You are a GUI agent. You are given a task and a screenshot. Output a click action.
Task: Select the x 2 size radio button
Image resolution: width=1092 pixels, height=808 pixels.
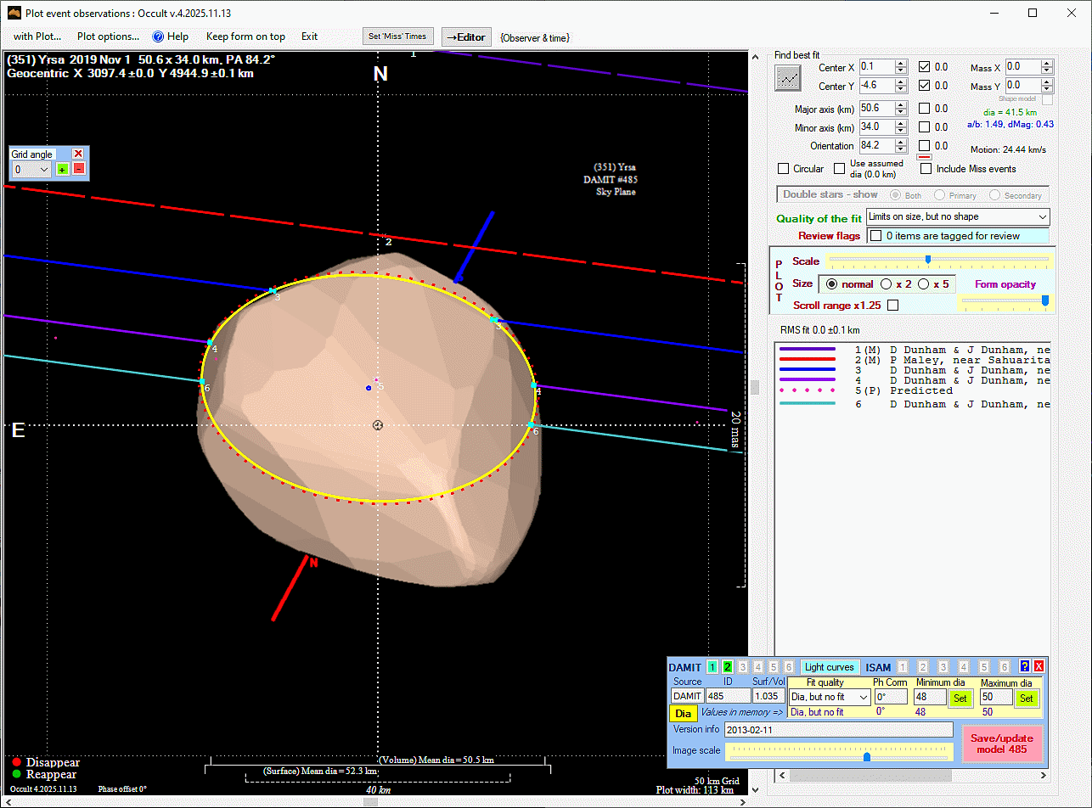click(887, 284)
